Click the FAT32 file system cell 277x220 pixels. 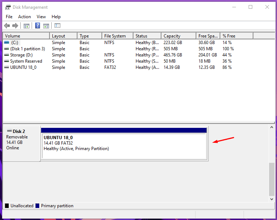[x=110, y=67]
